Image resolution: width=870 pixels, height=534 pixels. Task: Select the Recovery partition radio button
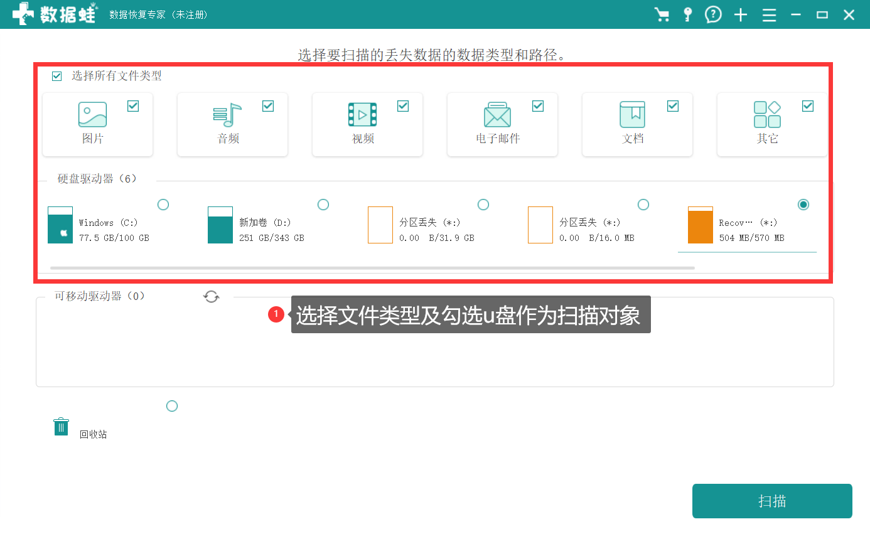coord(803,205)
